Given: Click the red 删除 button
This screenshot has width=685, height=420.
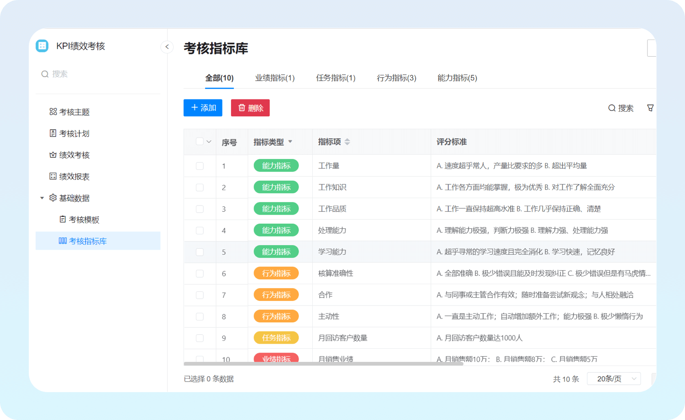Looking at the screenshot, I should pyautogui.click(x=250, y=108).
